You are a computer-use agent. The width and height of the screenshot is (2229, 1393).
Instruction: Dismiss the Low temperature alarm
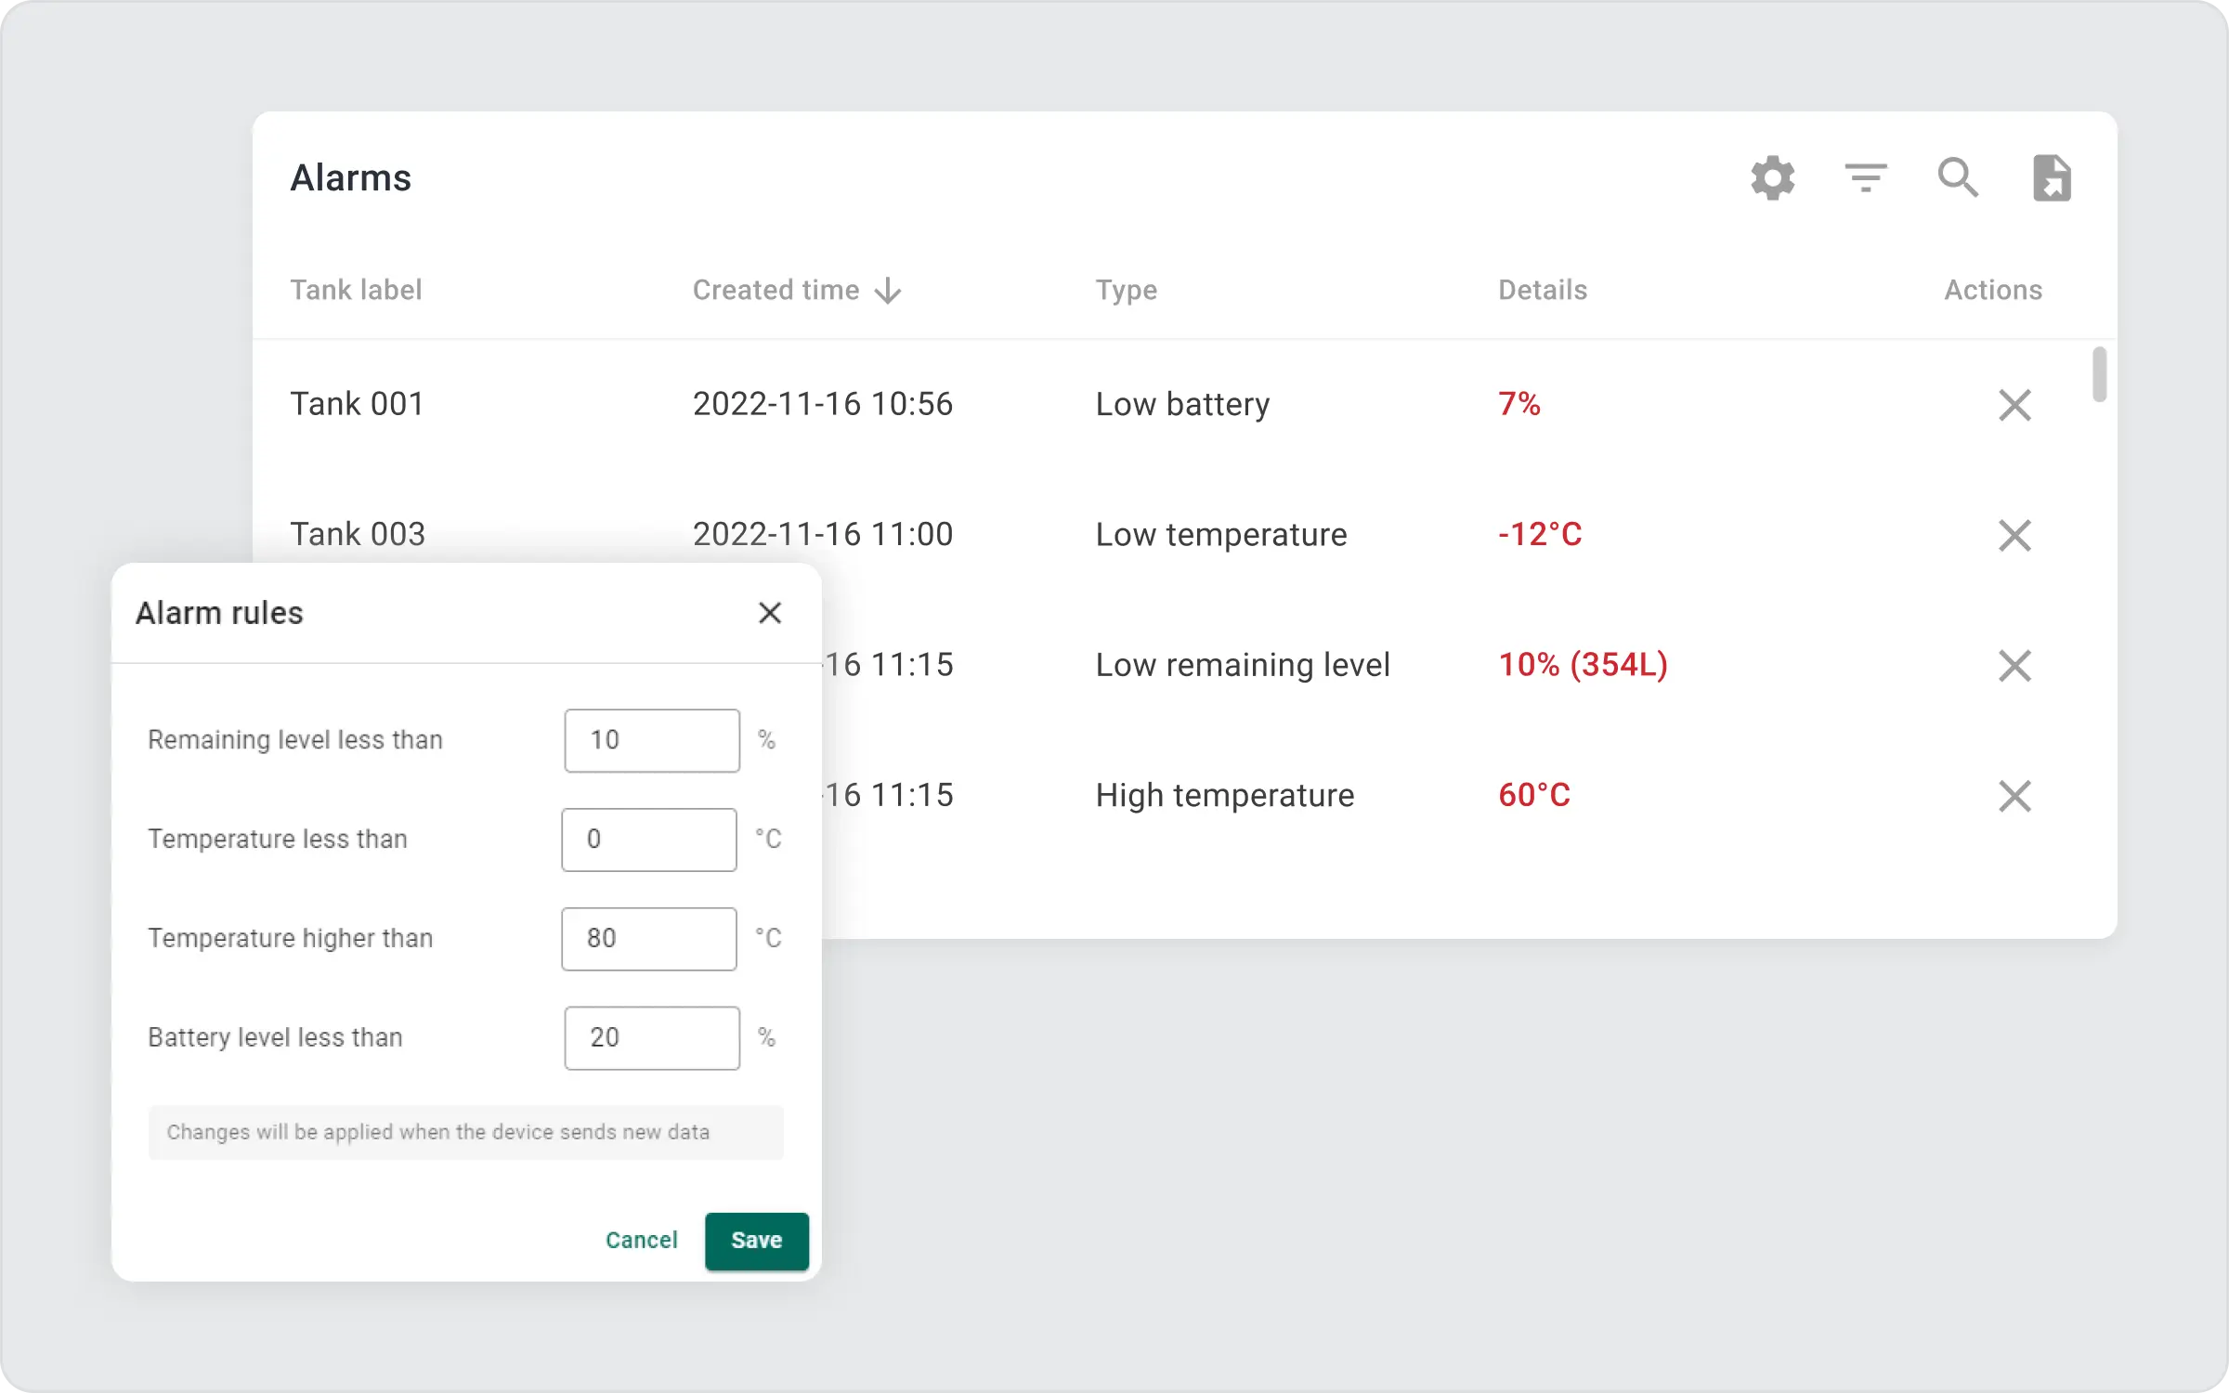click(x=2014, y=535)
